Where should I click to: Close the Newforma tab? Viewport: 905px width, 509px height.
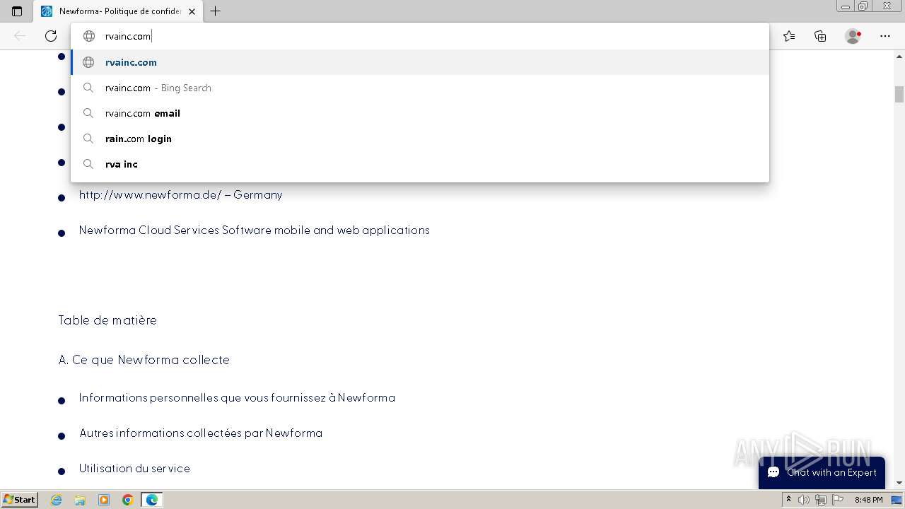192,11
